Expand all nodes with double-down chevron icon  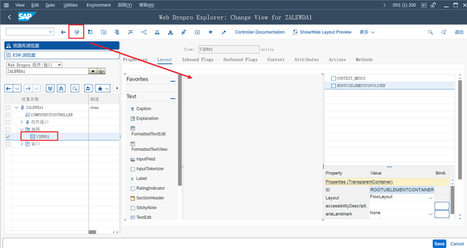point(50,88)
